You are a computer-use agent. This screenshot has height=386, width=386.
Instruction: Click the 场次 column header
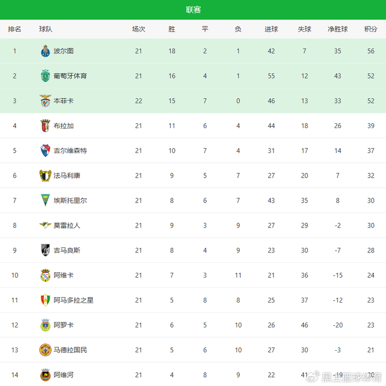(138, 29)
